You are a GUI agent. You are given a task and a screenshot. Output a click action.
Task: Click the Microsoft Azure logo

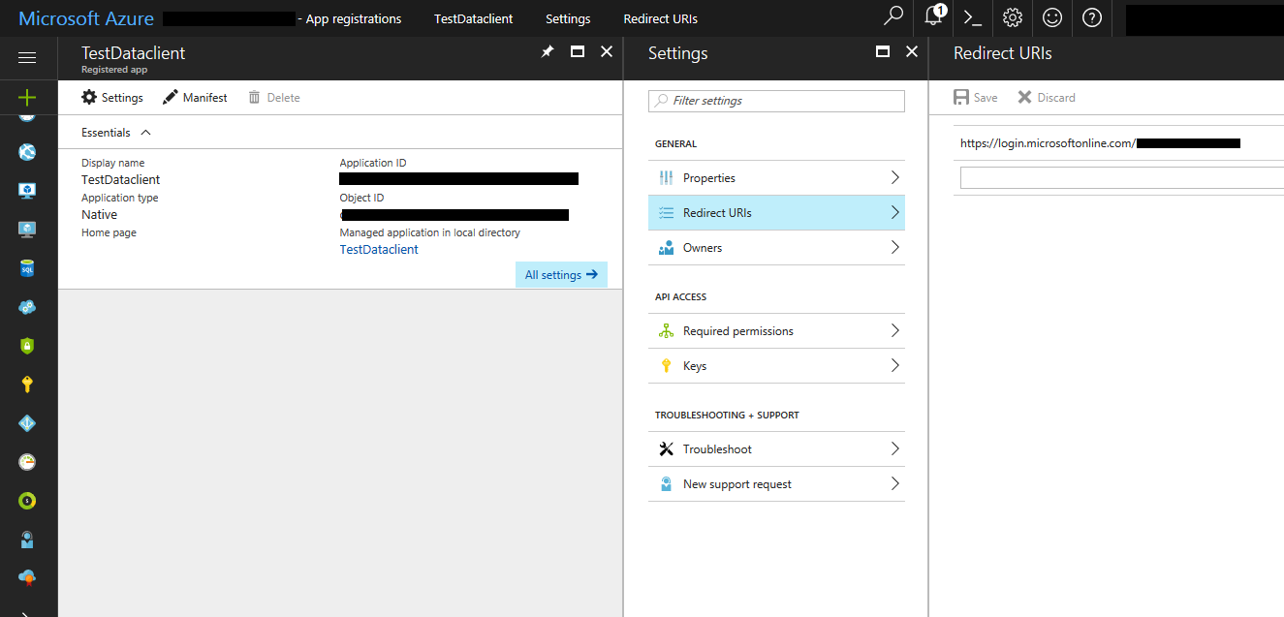pos(86,18)
